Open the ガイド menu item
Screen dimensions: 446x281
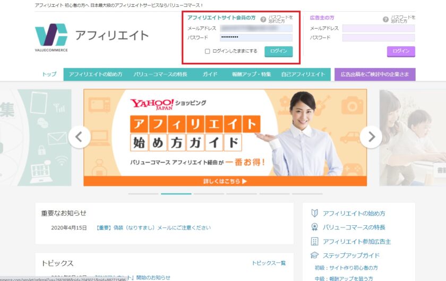pos(210,74)
